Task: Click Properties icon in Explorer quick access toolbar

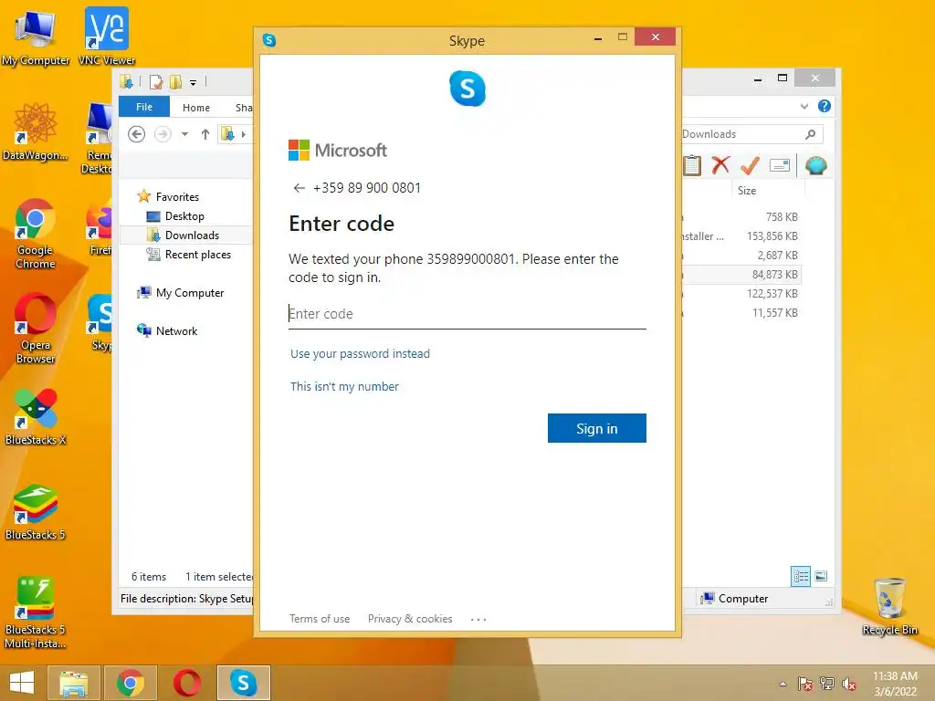Action: pos(156,81)
